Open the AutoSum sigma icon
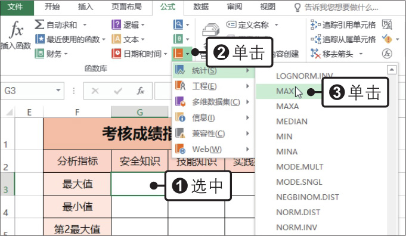This screenshot has width=406, height=236. (x=39, y=24)
